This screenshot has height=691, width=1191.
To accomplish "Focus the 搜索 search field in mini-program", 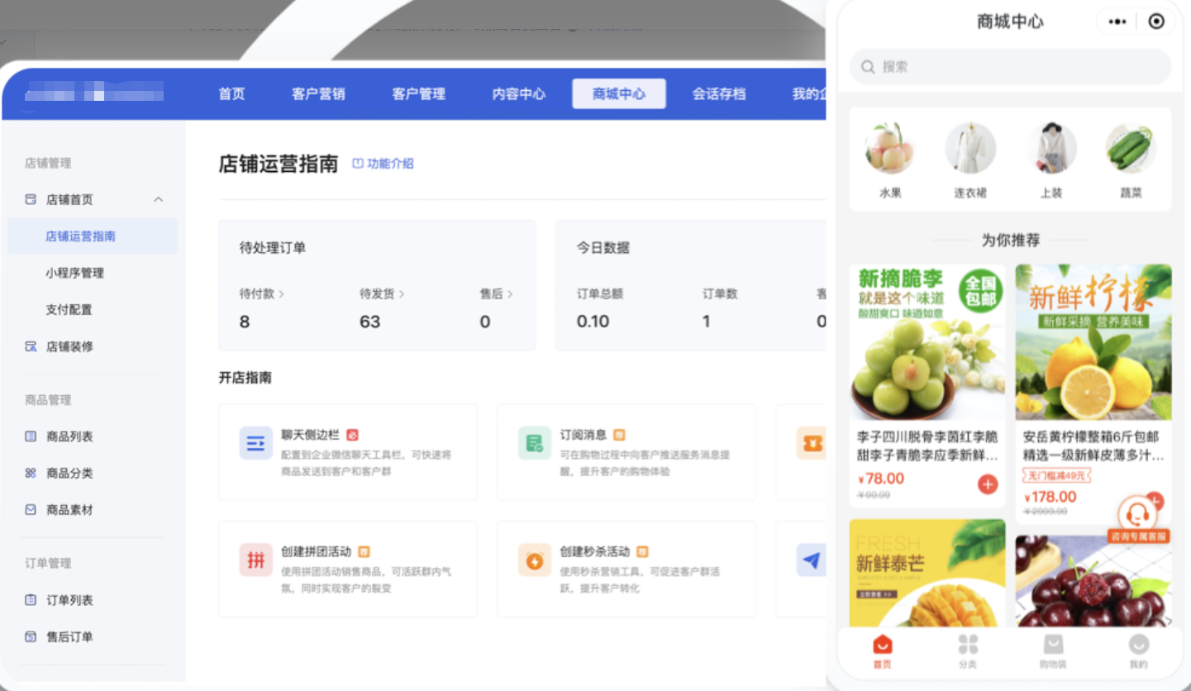I will [1010, 66].
